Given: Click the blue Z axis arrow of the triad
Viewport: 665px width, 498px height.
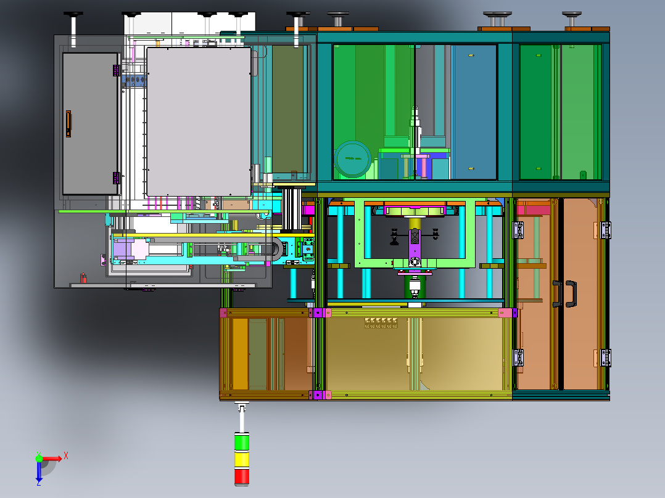Looking at the screenshot, I should pos(39,471).
